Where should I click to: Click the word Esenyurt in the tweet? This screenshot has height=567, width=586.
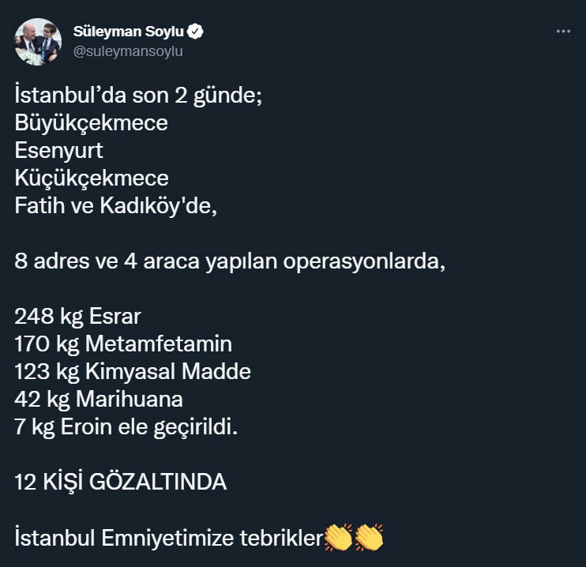point(58,151)
